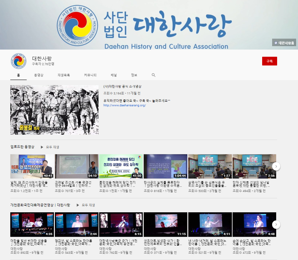The height and width of the screenshot is (260, 298).
Task: Click '조회수 472회 • 9개월 전' text
Action: pos(249,253)
